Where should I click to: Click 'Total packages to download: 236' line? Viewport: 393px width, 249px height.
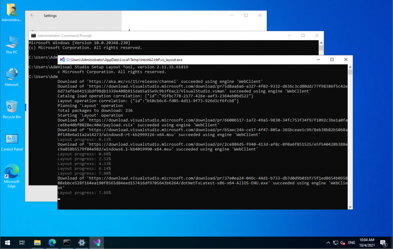[95, 110]
